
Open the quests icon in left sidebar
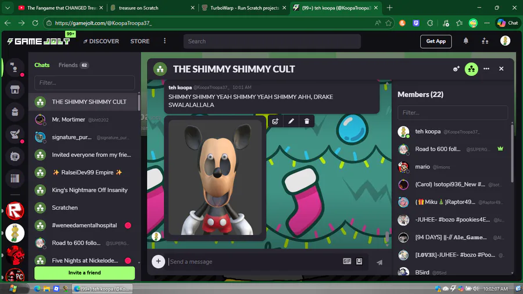[x=15, y=134]
